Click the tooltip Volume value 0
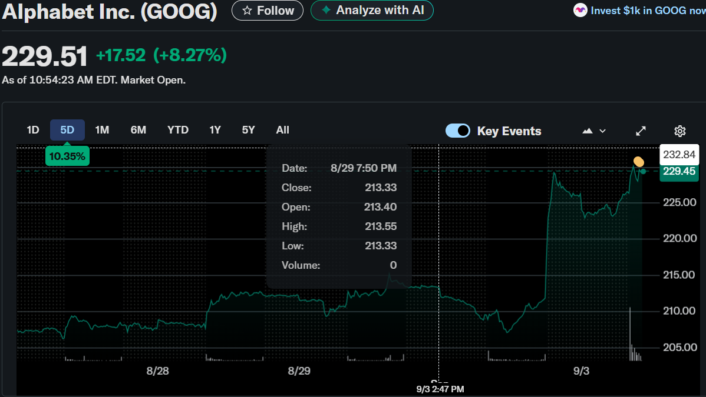This screenshot has height=397, width=706. coord(393,265)
